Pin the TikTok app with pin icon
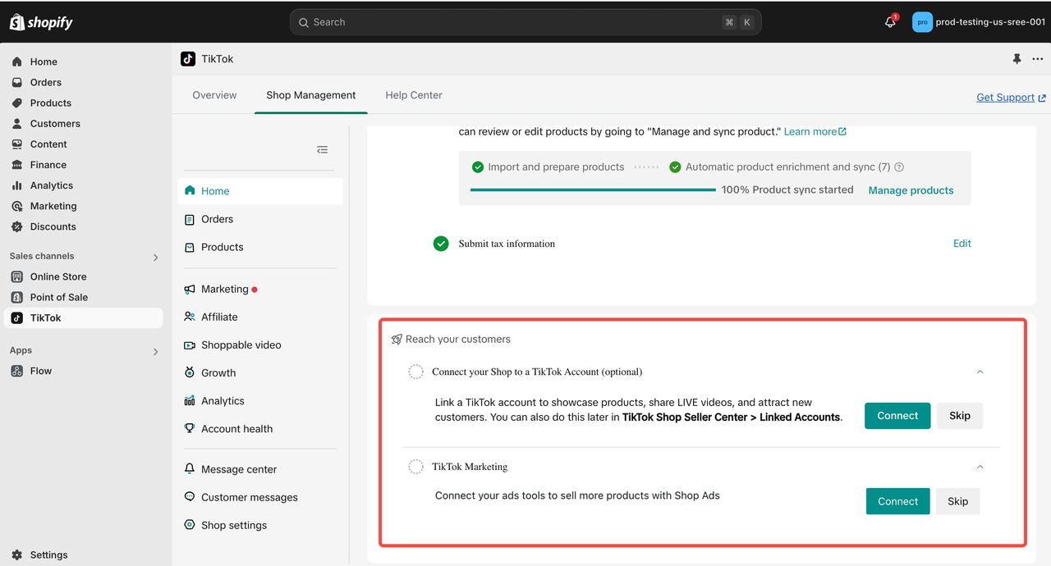The height and width of the screenshot is (566, 1051). tap(1017, 59)
